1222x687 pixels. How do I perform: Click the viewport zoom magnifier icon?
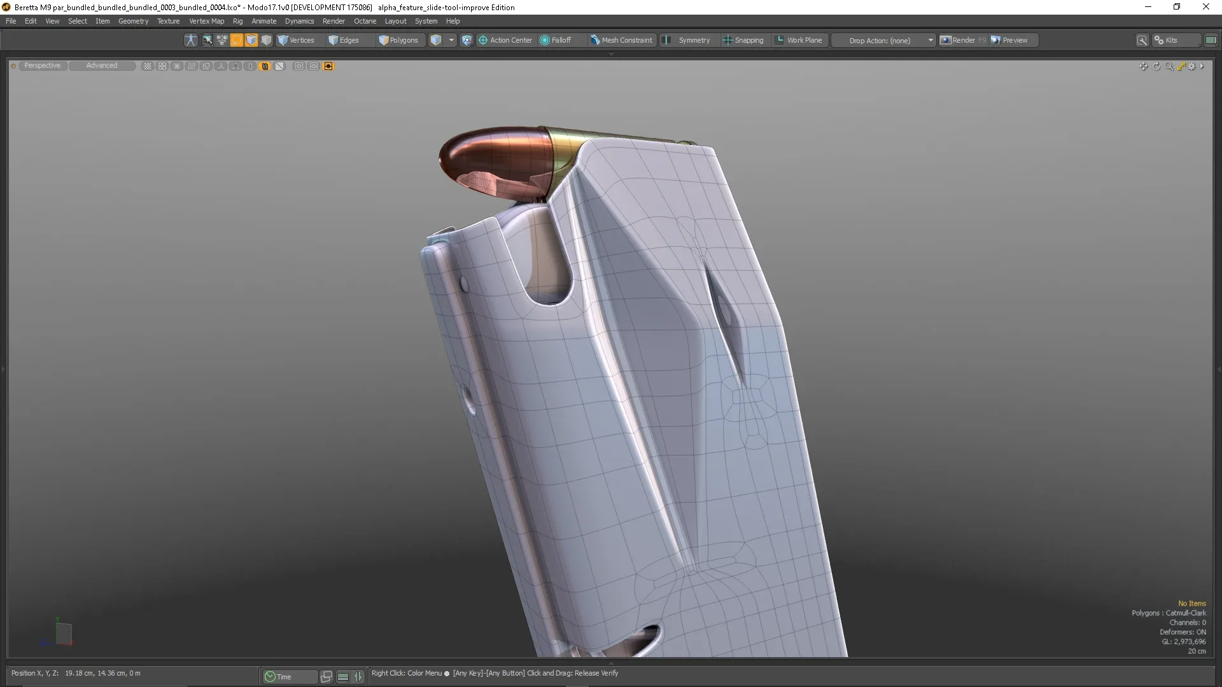[1169, 66]
